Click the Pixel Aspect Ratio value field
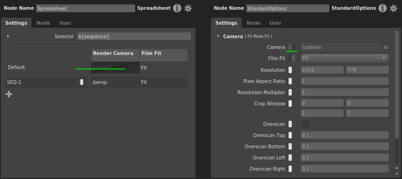This screenshot has height=179, width=402. tap(345, 81)
